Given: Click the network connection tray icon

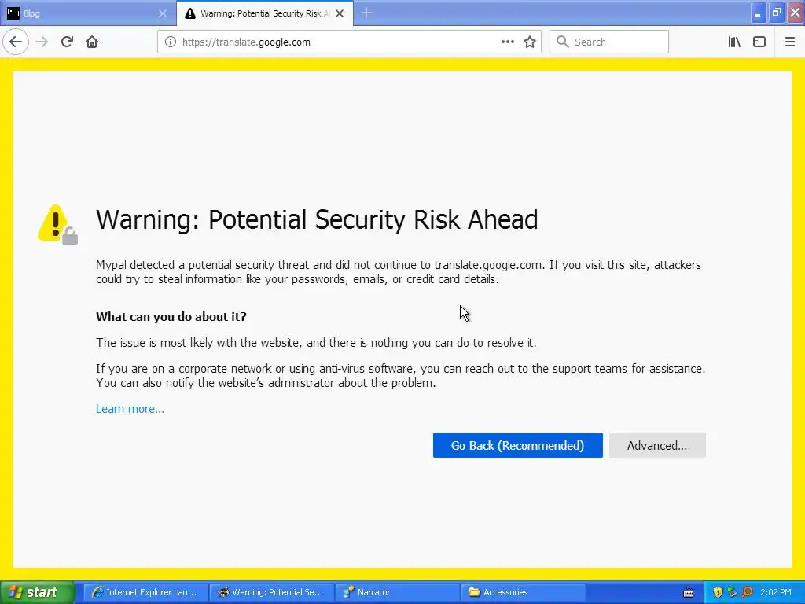Looking at the screenshot, I should point(732,592).
